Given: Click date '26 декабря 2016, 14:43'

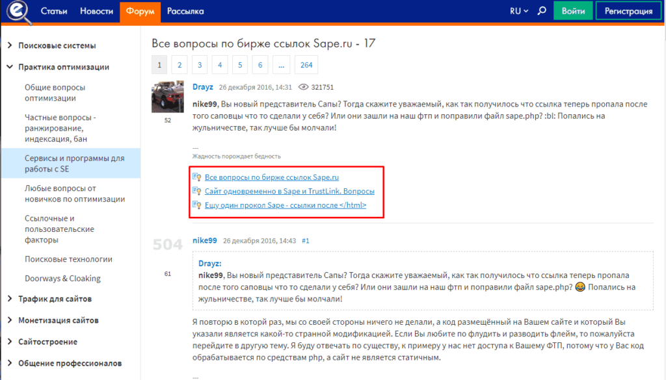Looking at the screenshot, I should (x=260, y=241).
